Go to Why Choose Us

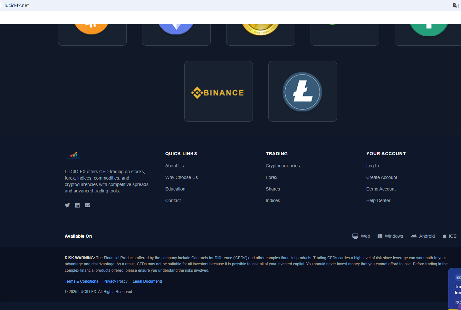click(x=182, y=177)
